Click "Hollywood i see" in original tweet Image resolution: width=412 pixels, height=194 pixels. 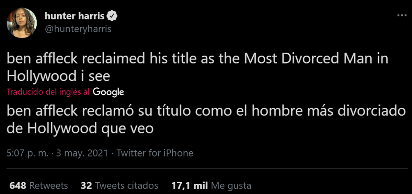click(58, 76)
